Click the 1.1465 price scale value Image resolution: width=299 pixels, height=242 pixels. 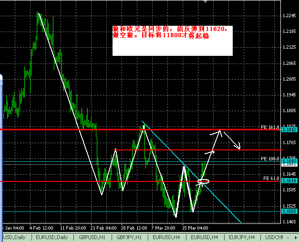(289, 222)
